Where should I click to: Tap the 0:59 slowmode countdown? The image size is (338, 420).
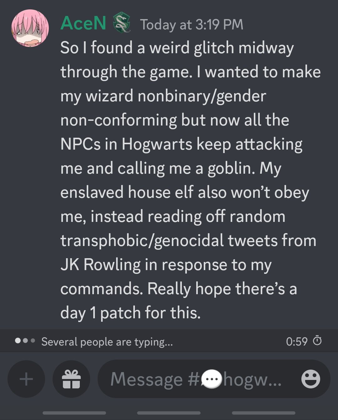[x=297, y=341]
